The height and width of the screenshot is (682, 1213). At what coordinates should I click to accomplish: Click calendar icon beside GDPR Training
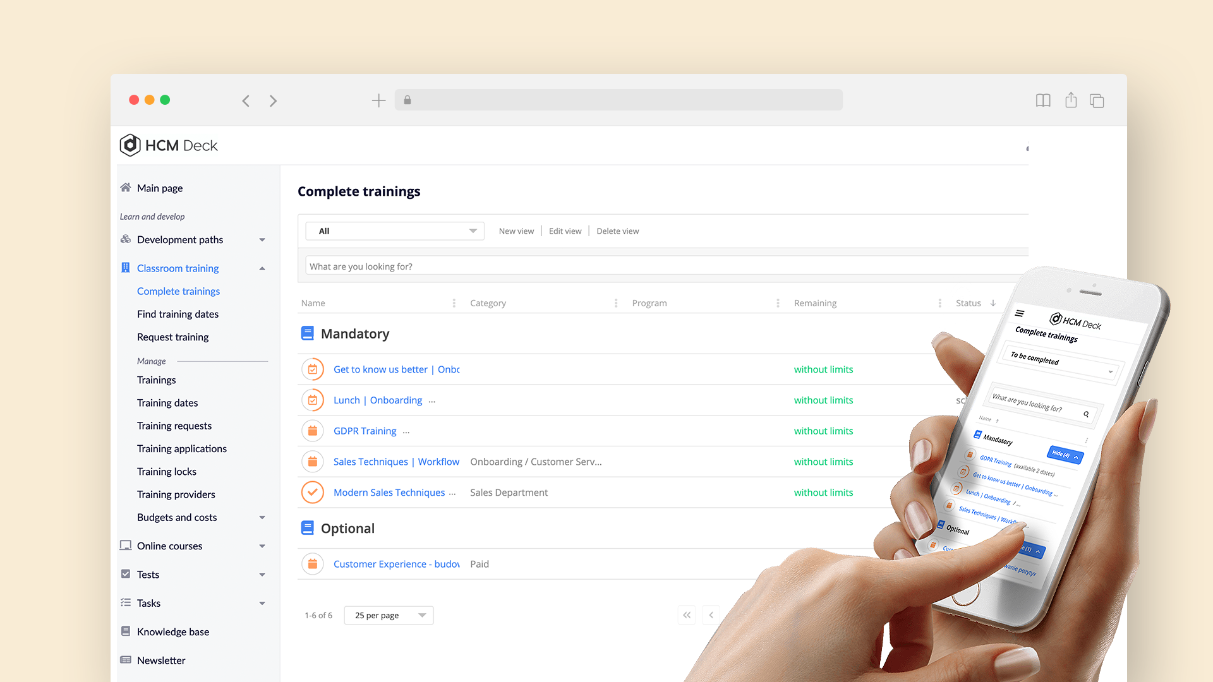[x=313, y=431]
